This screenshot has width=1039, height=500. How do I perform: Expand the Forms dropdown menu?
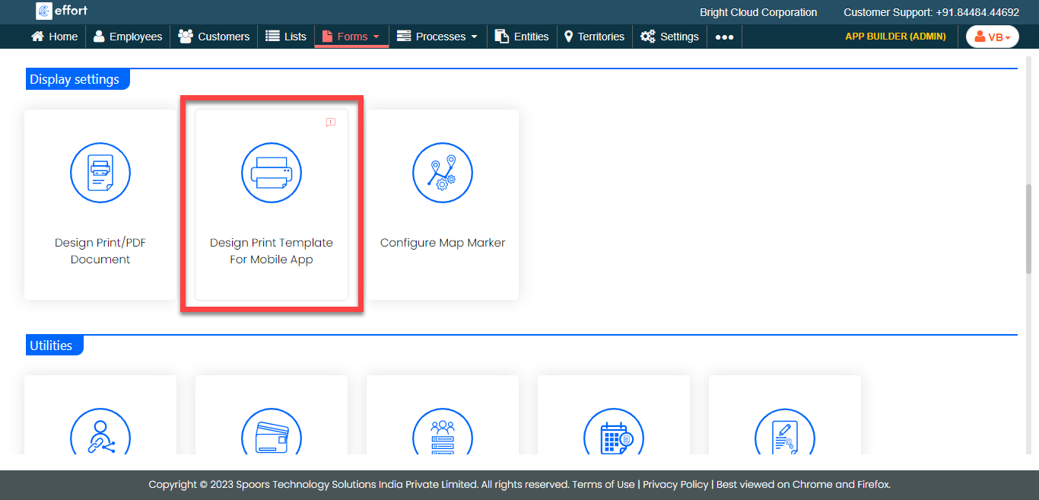tap(351, 37)
